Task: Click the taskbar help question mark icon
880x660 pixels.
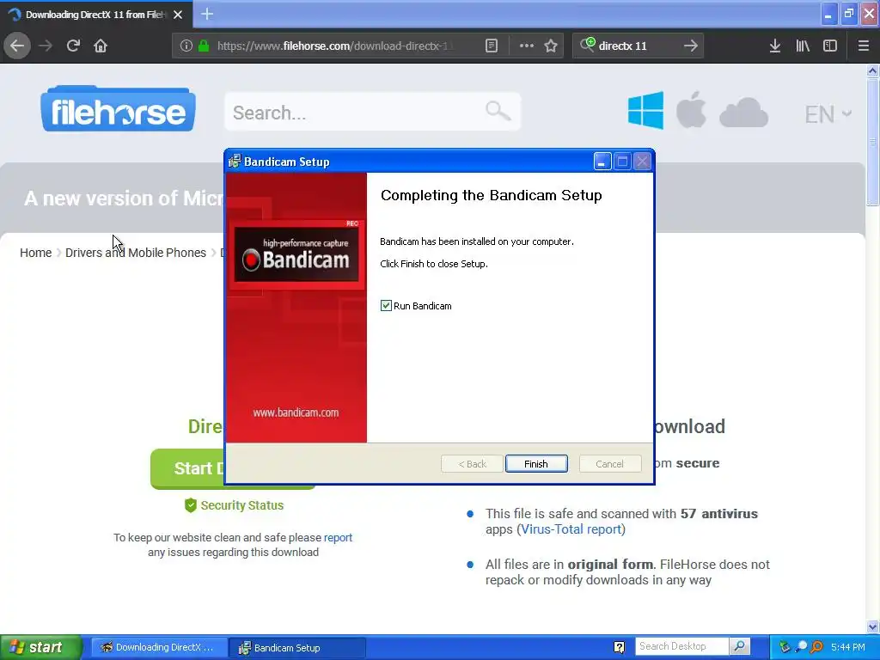Action: 619,647
